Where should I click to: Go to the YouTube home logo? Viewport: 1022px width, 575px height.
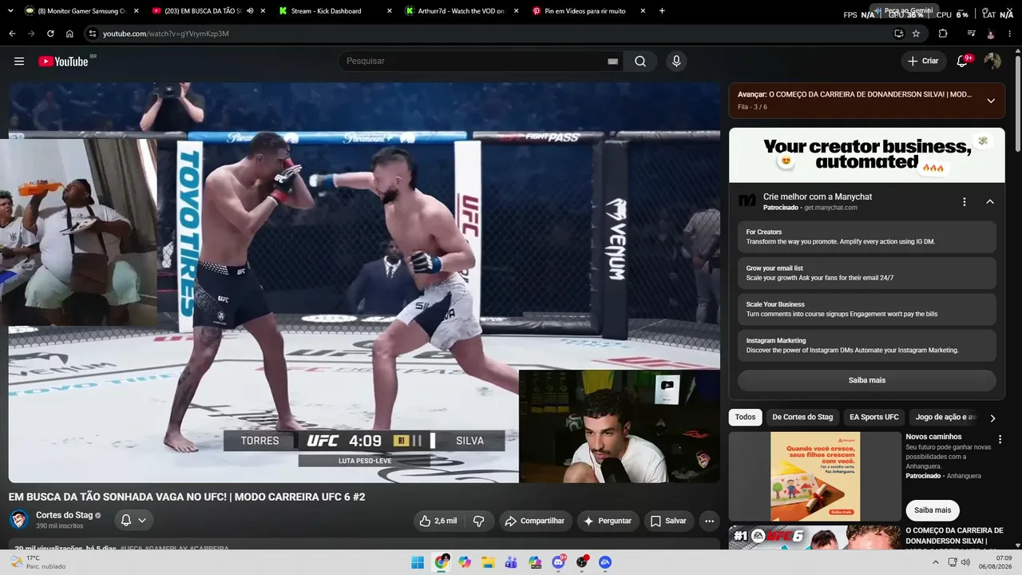pyautogui.click(x=63, y=61)
